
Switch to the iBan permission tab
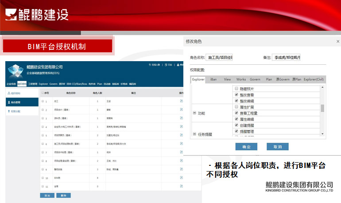(x=213, y=79)
